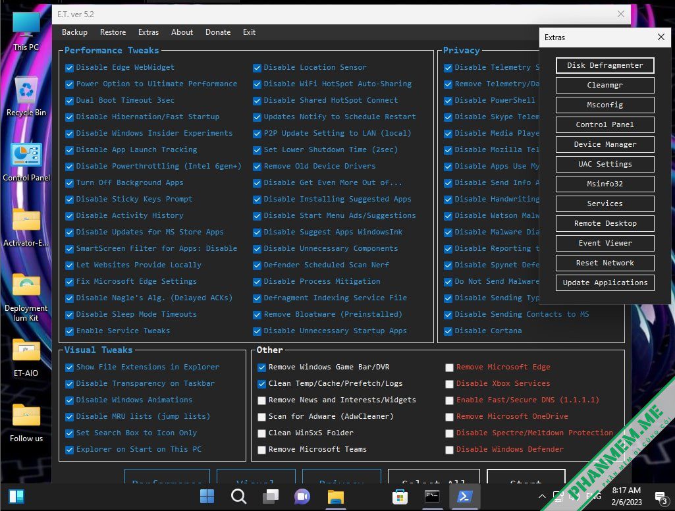Toggle Turn Off Background Apps checkbox

[69, 183]
